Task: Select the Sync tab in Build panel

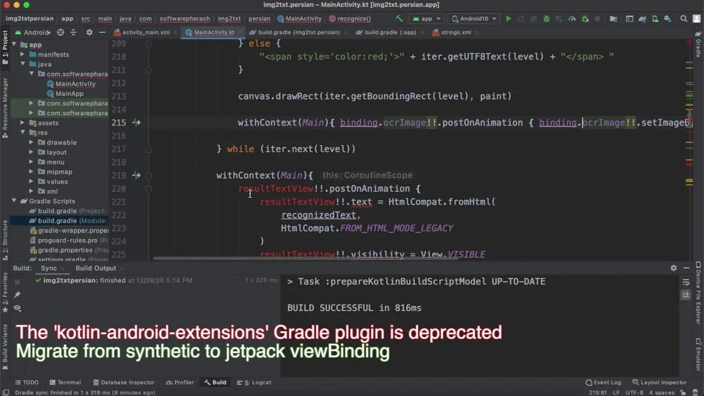Action: click(48, 268)
